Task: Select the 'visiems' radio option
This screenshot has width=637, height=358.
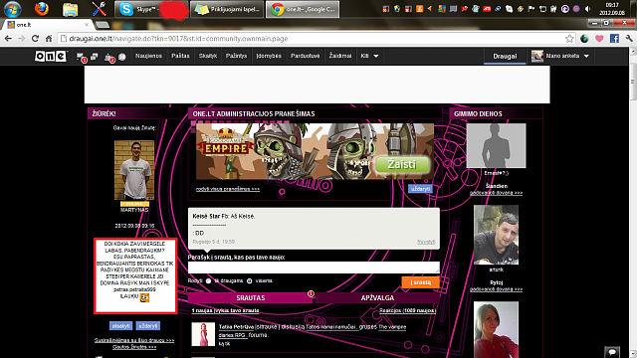Action: [x=250, y=280]
